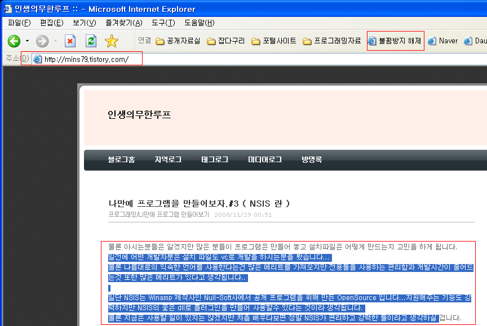Go to the 블로그홈 blog tab
The image size is (487, 326).
coord(121,159)
